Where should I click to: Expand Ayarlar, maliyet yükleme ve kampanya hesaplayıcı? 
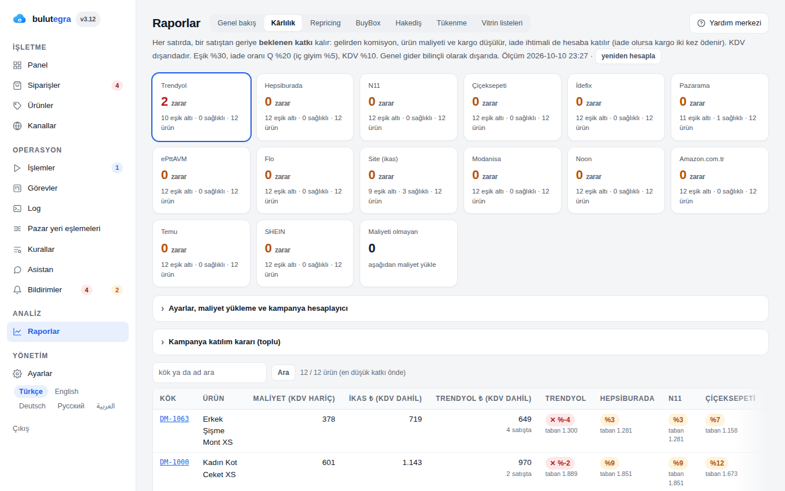pos(460,308)
